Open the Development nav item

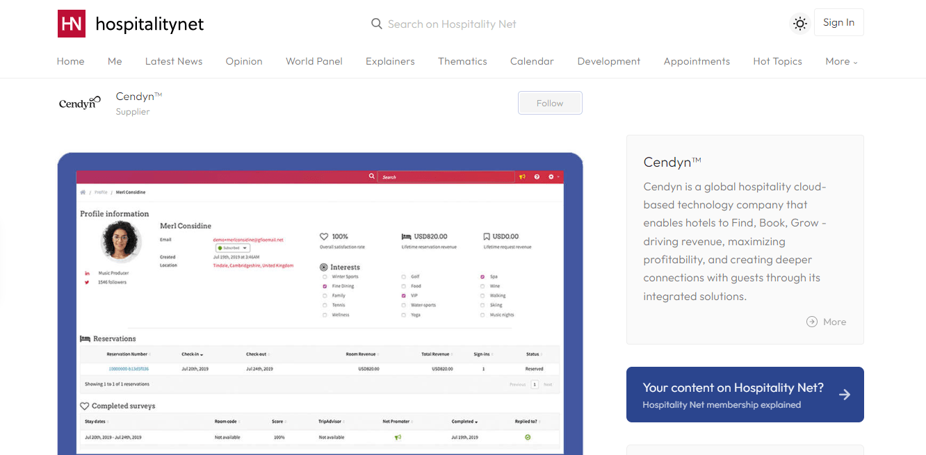tap(609, 61)
